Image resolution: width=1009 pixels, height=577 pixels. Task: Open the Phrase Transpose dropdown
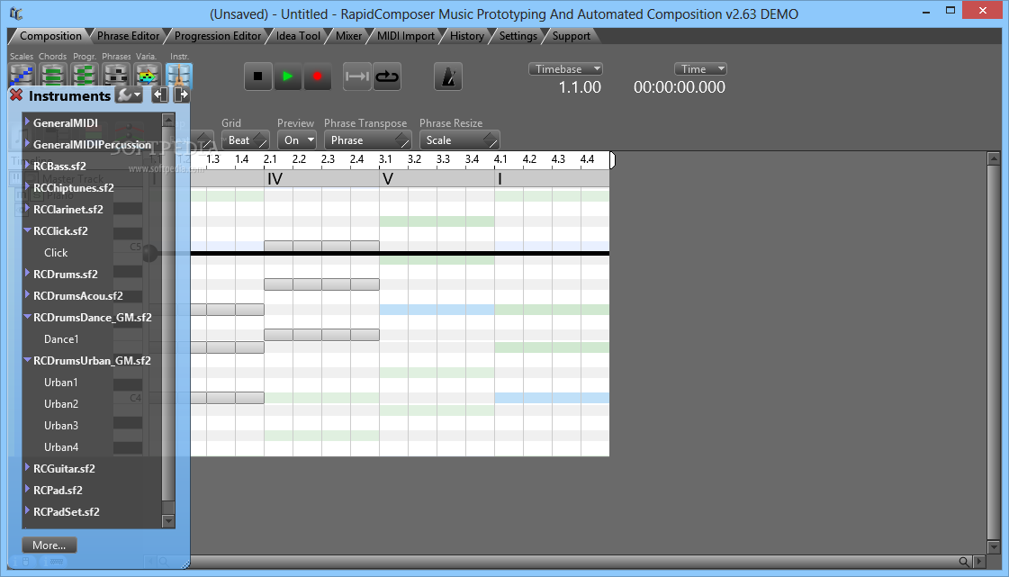click(x=367, y=140)
